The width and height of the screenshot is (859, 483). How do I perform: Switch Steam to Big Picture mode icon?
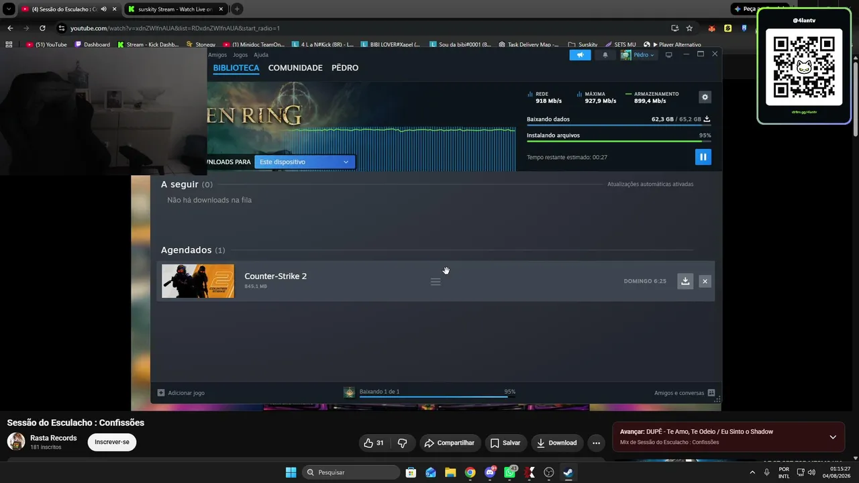point(668,55)
